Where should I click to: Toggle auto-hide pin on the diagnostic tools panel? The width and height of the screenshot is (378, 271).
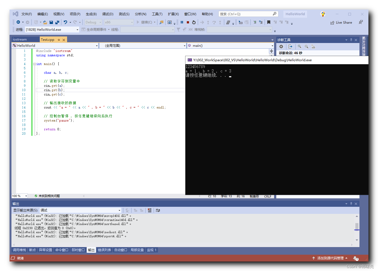351,40
